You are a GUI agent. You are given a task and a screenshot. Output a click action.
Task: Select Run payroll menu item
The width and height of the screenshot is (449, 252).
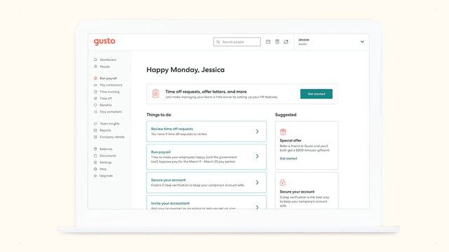point(108,78)
